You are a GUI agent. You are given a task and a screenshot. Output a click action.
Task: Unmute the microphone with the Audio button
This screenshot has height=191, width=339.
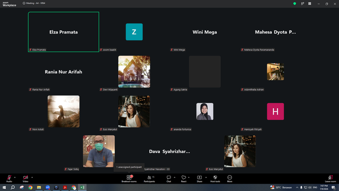tap(9, 178)
